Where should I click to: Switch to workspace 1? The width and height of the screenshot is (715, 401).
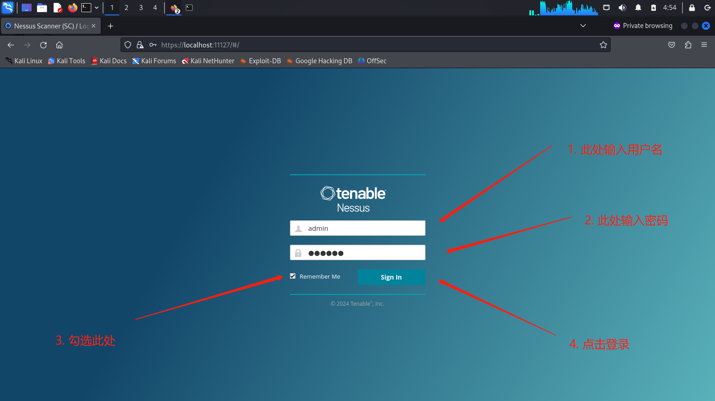click(x=112, y=8)
